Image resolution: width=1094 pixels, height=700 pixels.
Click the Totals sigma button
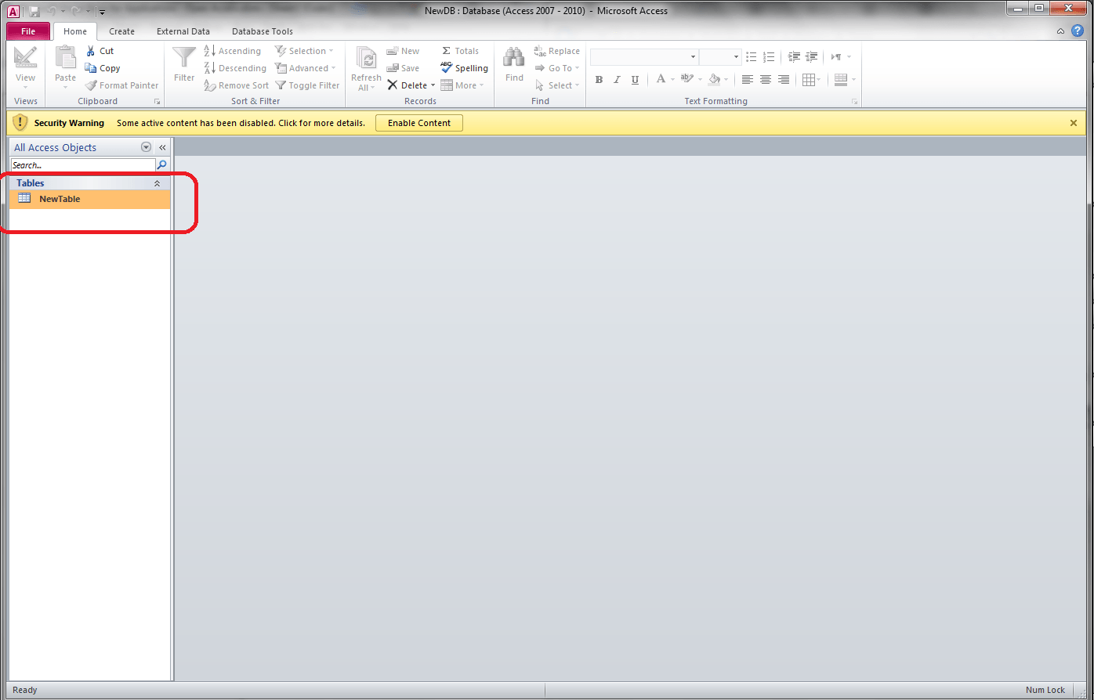click(460, 51)
